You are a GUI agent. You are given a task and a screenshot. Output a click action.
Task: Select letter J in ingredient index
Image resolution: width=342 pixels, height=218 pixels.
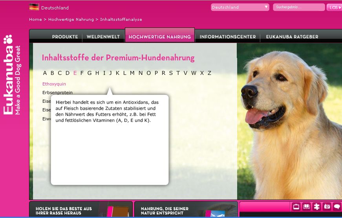[111, 73]
